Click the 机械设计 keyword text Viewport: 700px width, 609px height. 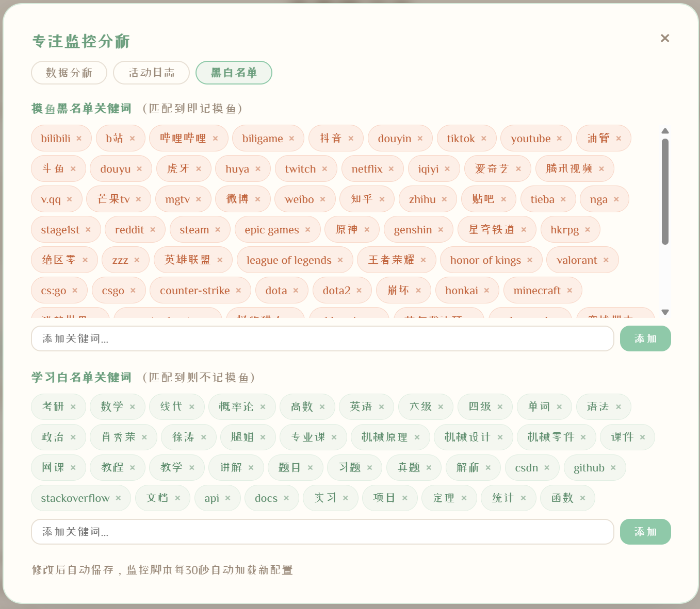(467, 437)
